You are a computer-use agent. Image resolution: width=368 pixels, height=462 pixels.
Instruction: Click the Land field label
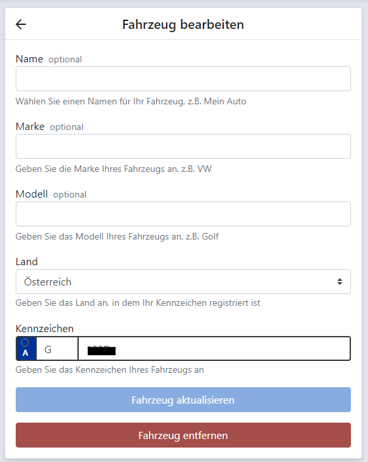point(27,262)
